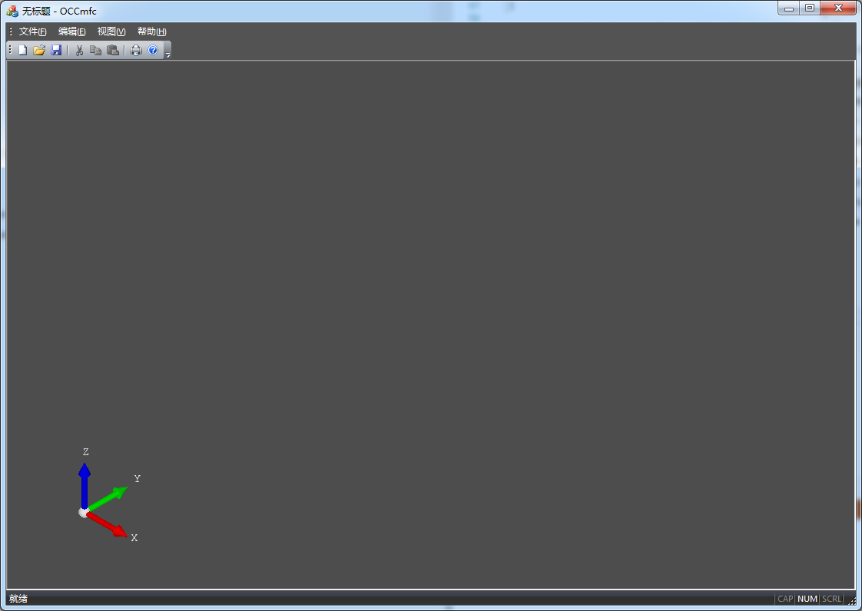This screenshot has height=611, width=862.
Task: Open a file with the folder icon
Action: click(x=39, y=50)
